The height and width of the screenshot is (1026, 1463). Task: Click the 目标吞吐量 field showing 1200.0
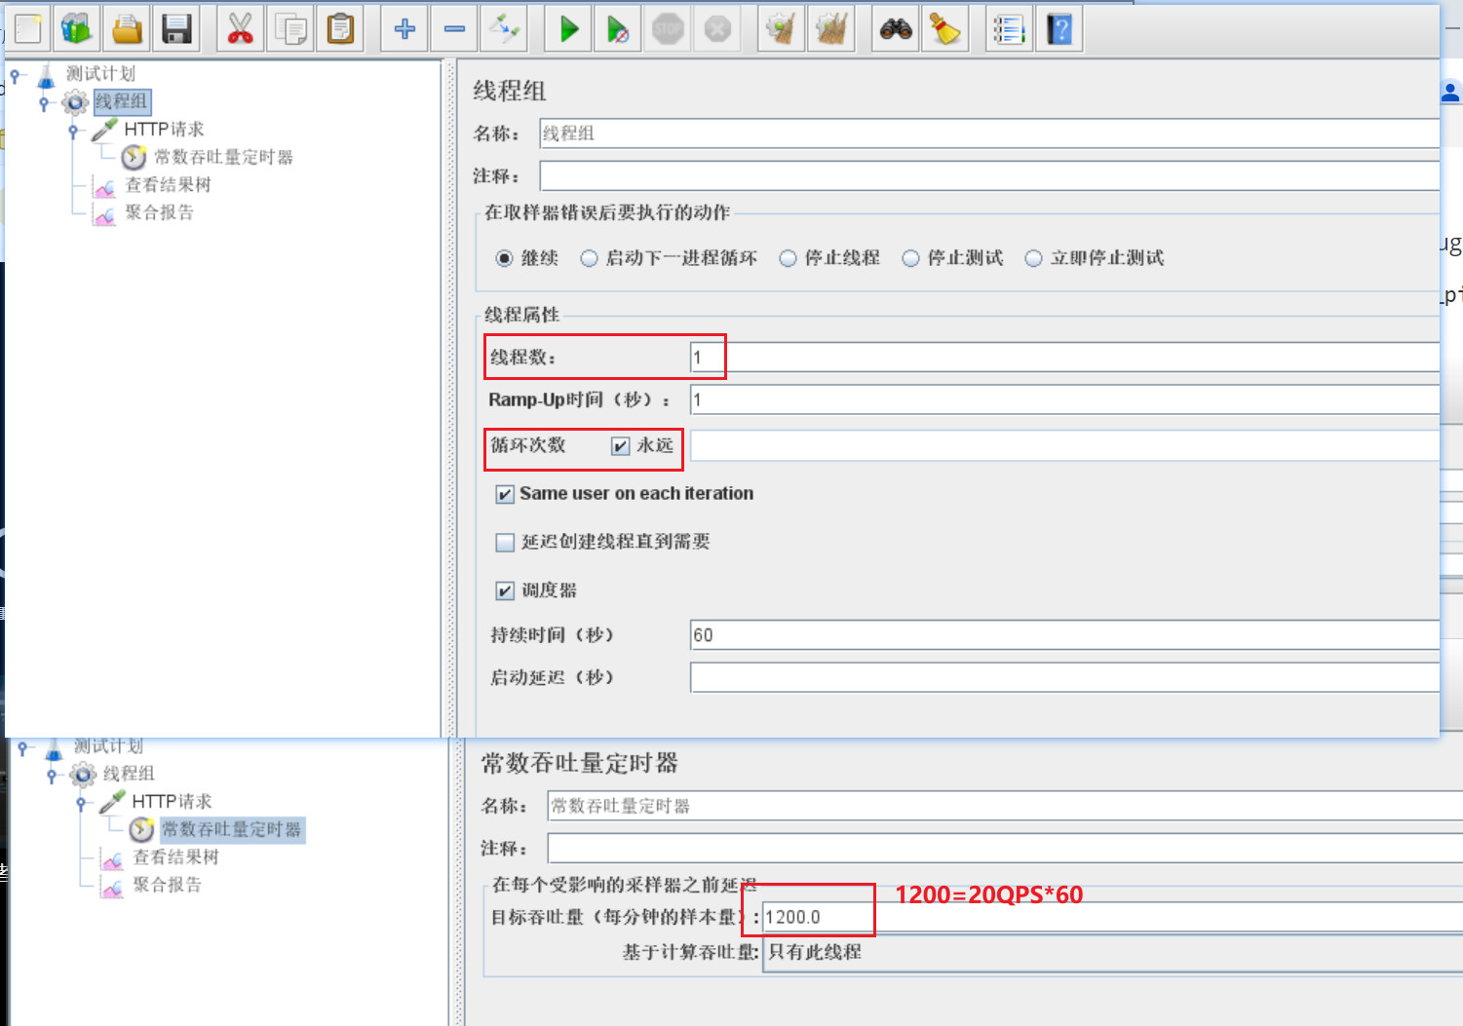pyautogui.click(x=1112, y=917)
